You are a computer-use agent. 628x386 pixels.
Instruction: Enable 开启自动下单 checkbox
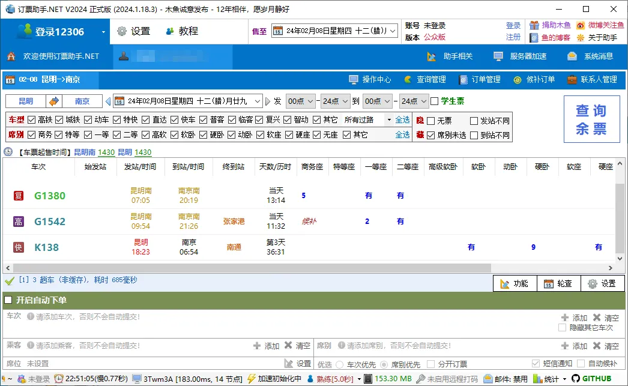click(8, 300)
